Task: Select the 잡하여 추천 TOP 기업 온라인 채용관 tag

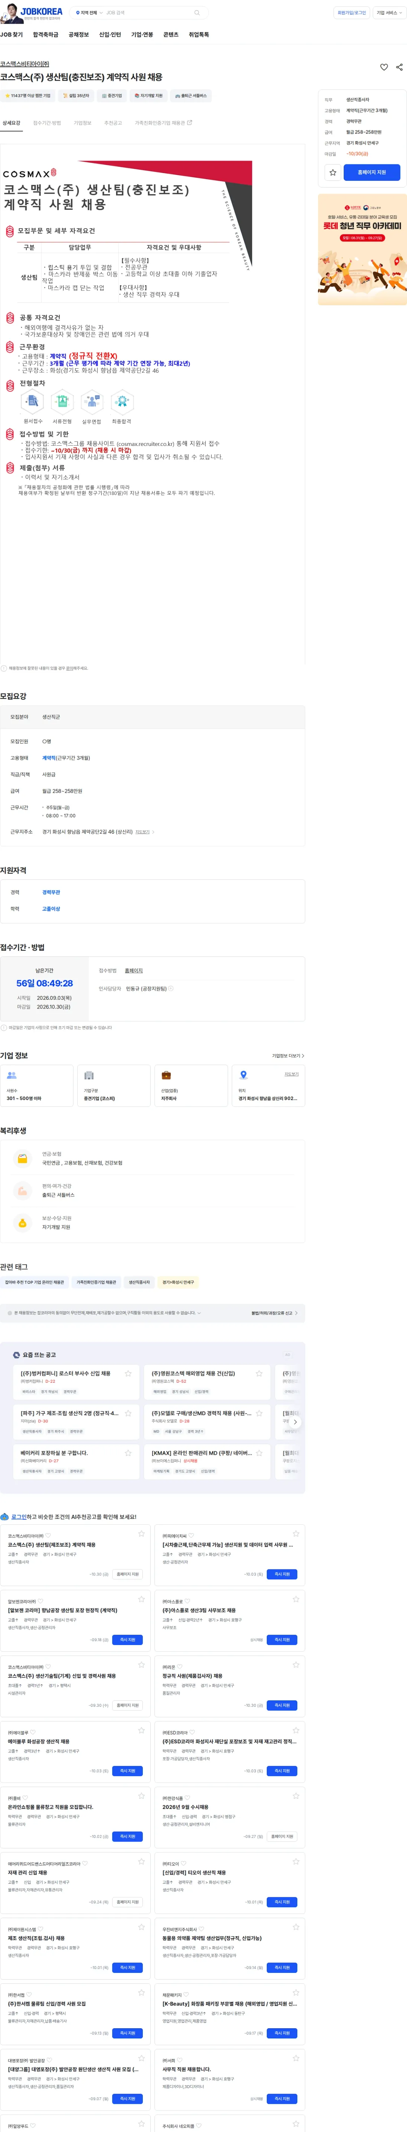Action: pos(35,1282)
